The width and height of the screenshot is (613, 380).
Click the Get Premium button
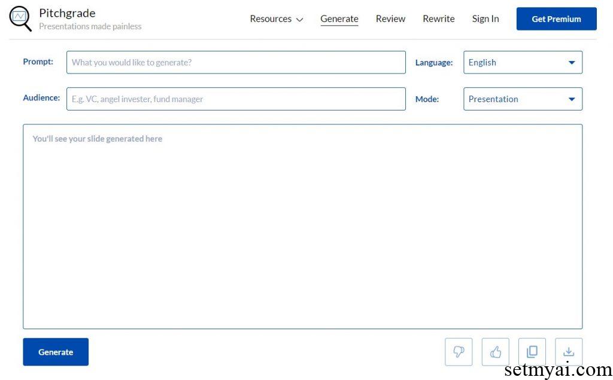coord(556,19)
